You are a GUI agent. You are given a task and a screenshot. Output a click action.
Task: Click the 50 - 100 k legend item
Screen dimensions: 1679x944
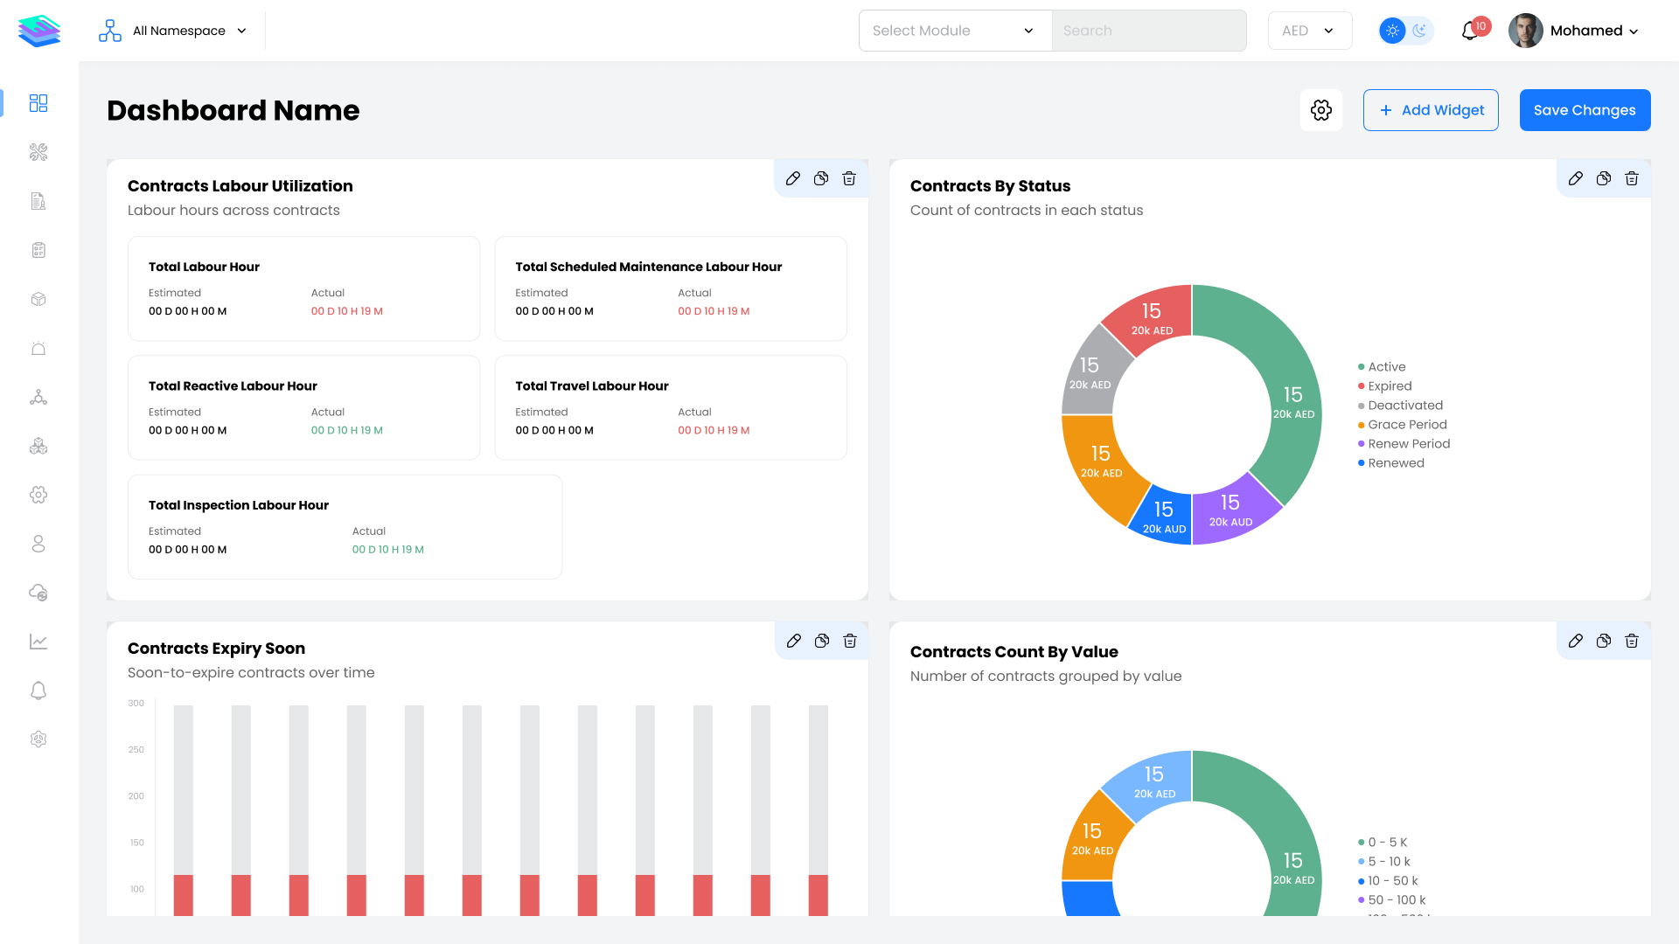1391,900
